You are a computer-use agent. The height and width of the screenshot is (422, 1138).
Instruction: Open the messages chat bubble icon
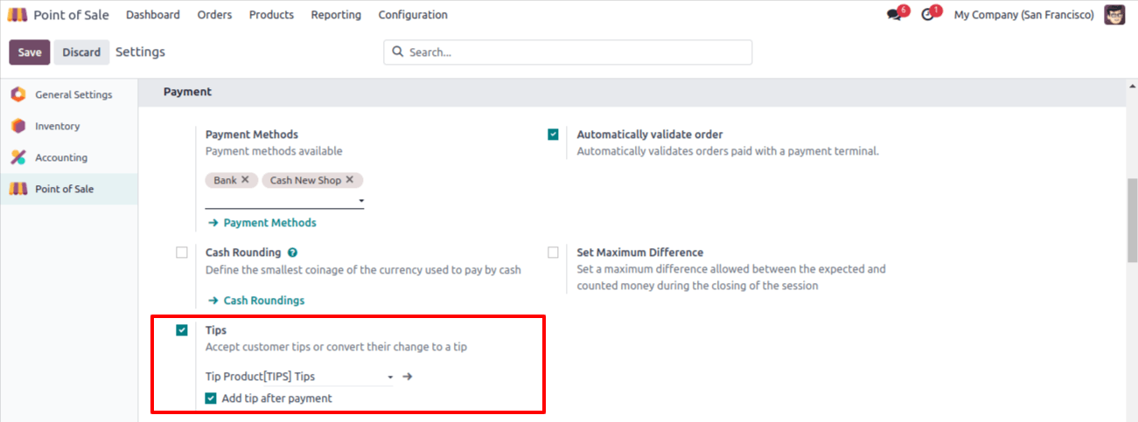(x=894, y=15)
